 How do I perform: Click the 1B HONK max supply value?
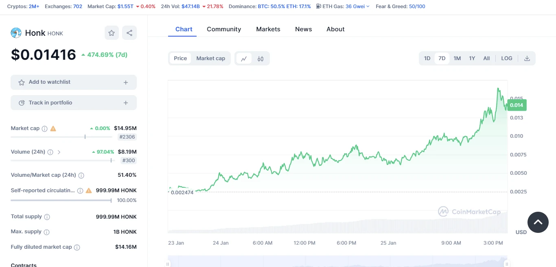click(x=125, y=232)
